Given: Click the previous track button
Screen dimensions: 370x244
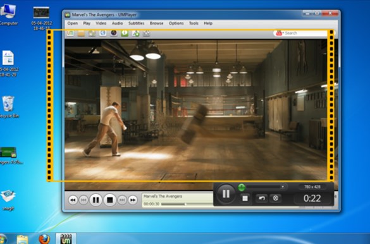Looking at the screenshot, I should pos(83,200).
